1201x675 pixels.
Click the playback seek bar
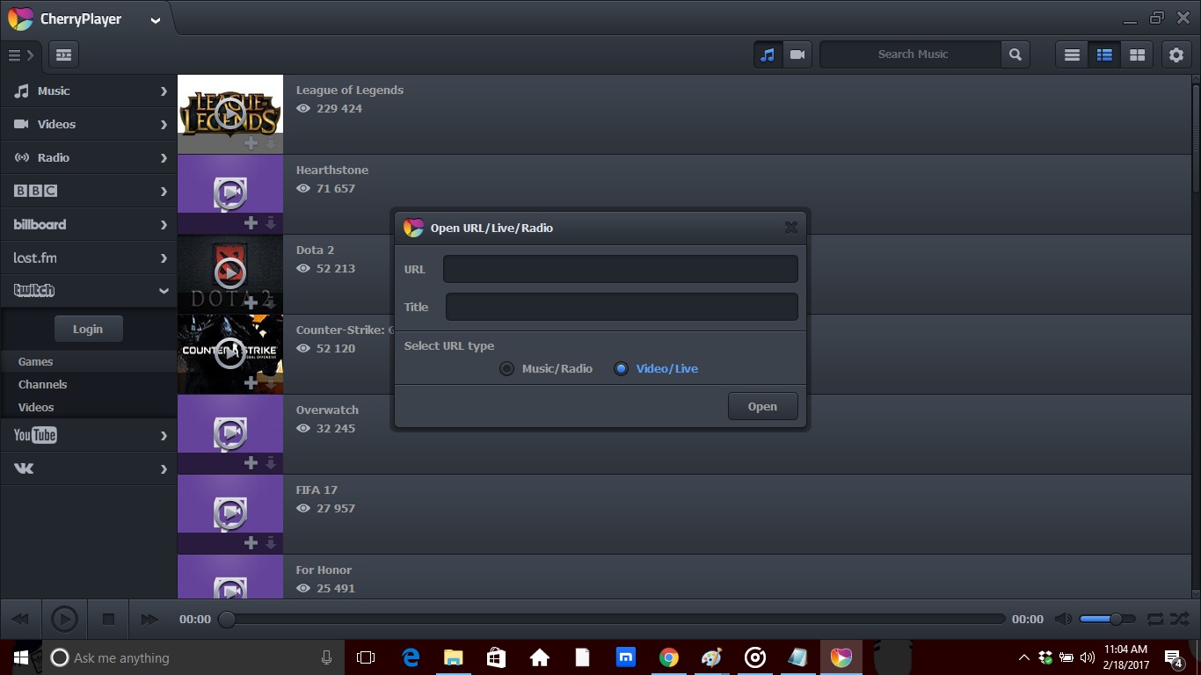click(612, 619)
